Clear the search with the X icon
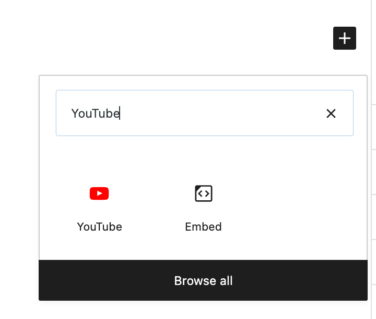Viewport: 376px width, 319px height. 331,113
